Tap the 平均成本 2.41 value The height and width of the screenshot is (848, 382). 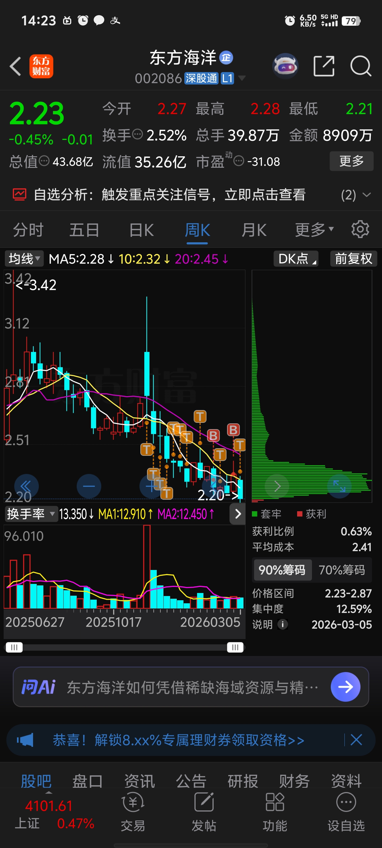pyautogui.click(x=362, y=547)
